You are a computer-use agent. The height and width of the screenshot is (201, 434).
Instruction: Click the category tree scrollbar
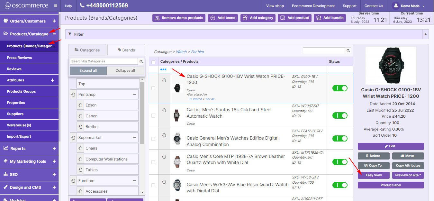coord(142,113)
